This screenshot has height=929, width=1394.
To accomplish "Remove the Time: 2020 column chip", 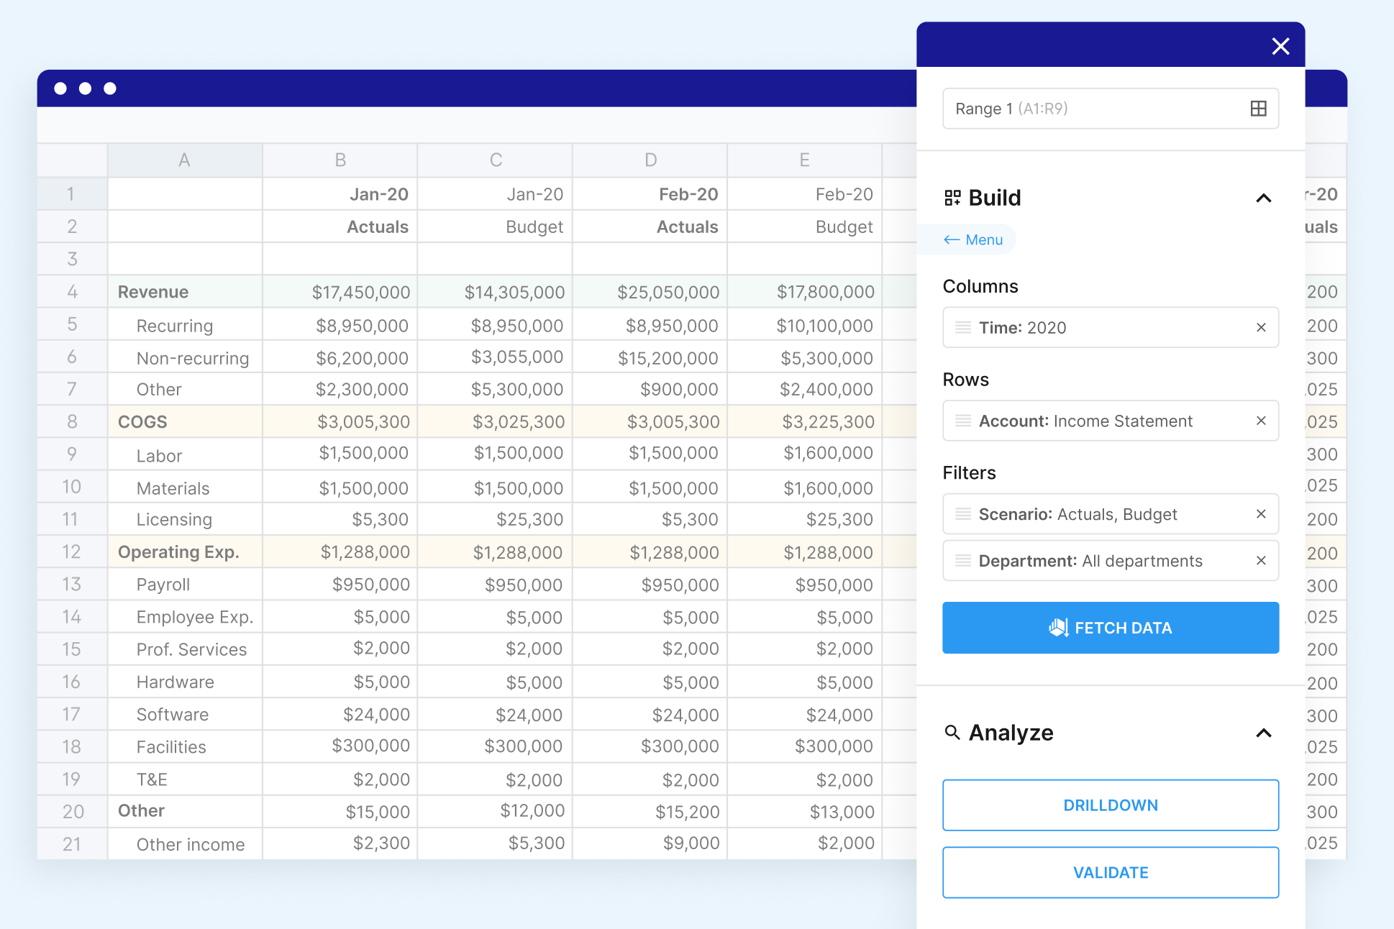I will coord(1261,328).
